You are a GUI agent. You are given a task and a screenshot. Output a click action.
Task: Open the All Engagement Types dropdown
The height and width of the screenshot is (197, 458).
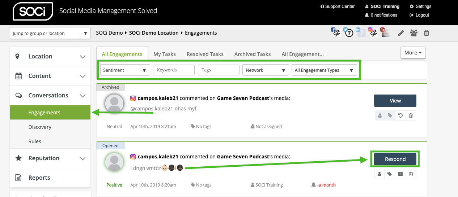(324, 70)
